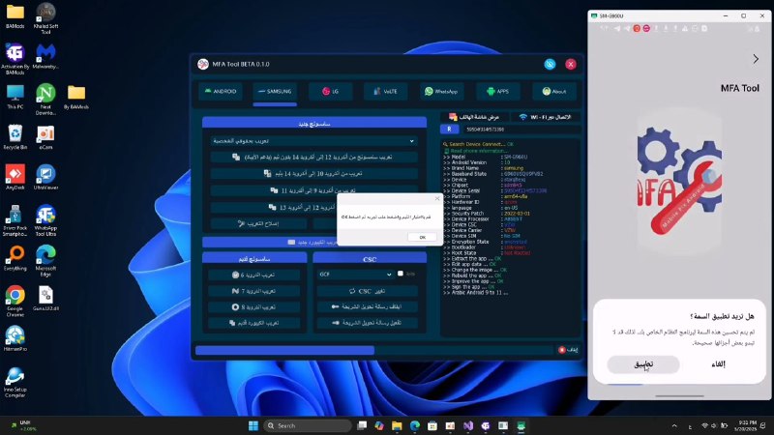This screenshot has width=774, height=435.
Task: Open the About tab
Action: pos(553,91)
